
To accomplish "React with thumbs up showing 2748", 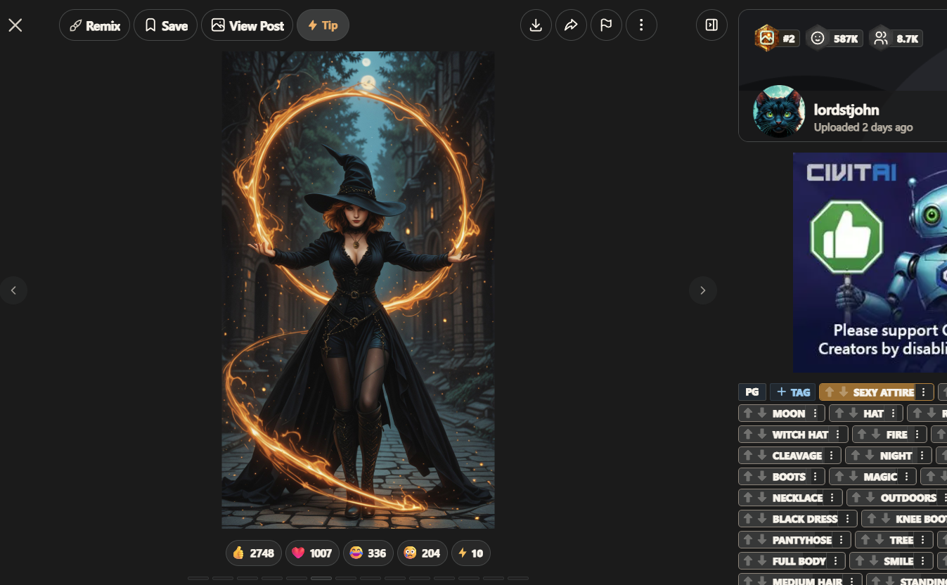I will pyautogui.click(x=254, y=553).
